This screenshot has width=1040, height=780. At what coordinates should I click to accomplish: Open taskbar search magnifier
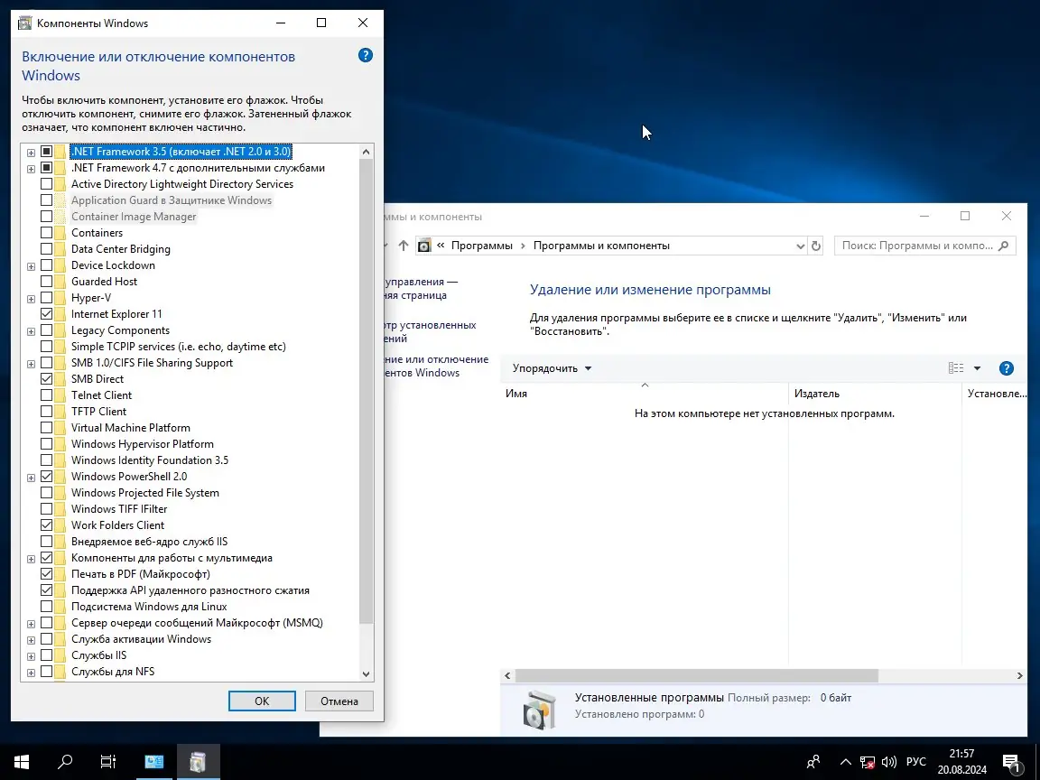click(65, 761)
